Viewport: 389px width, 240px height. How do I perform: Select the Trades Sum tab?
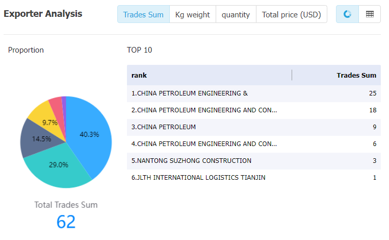tap(143, 14)
